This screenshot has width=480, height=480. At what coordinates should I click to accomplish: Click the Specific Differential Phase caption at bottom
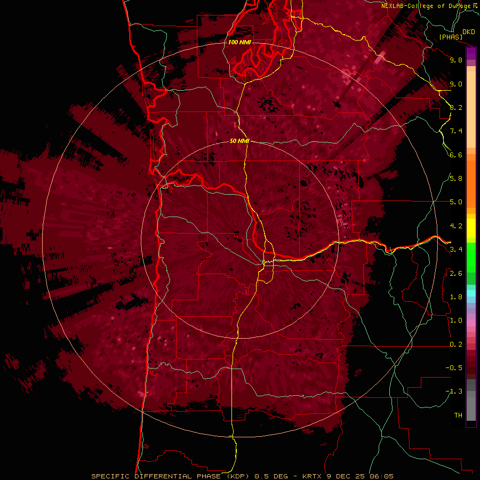(x=243, y=476)
